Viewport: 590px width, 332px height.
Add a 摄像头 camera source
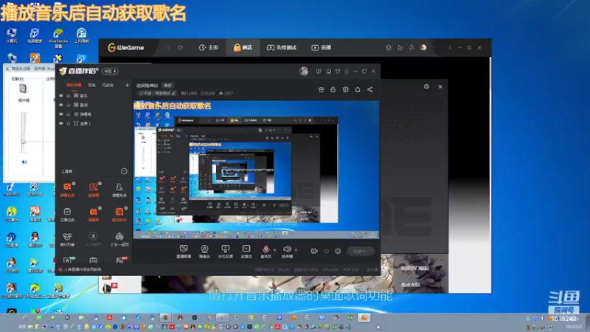point(204,252)
